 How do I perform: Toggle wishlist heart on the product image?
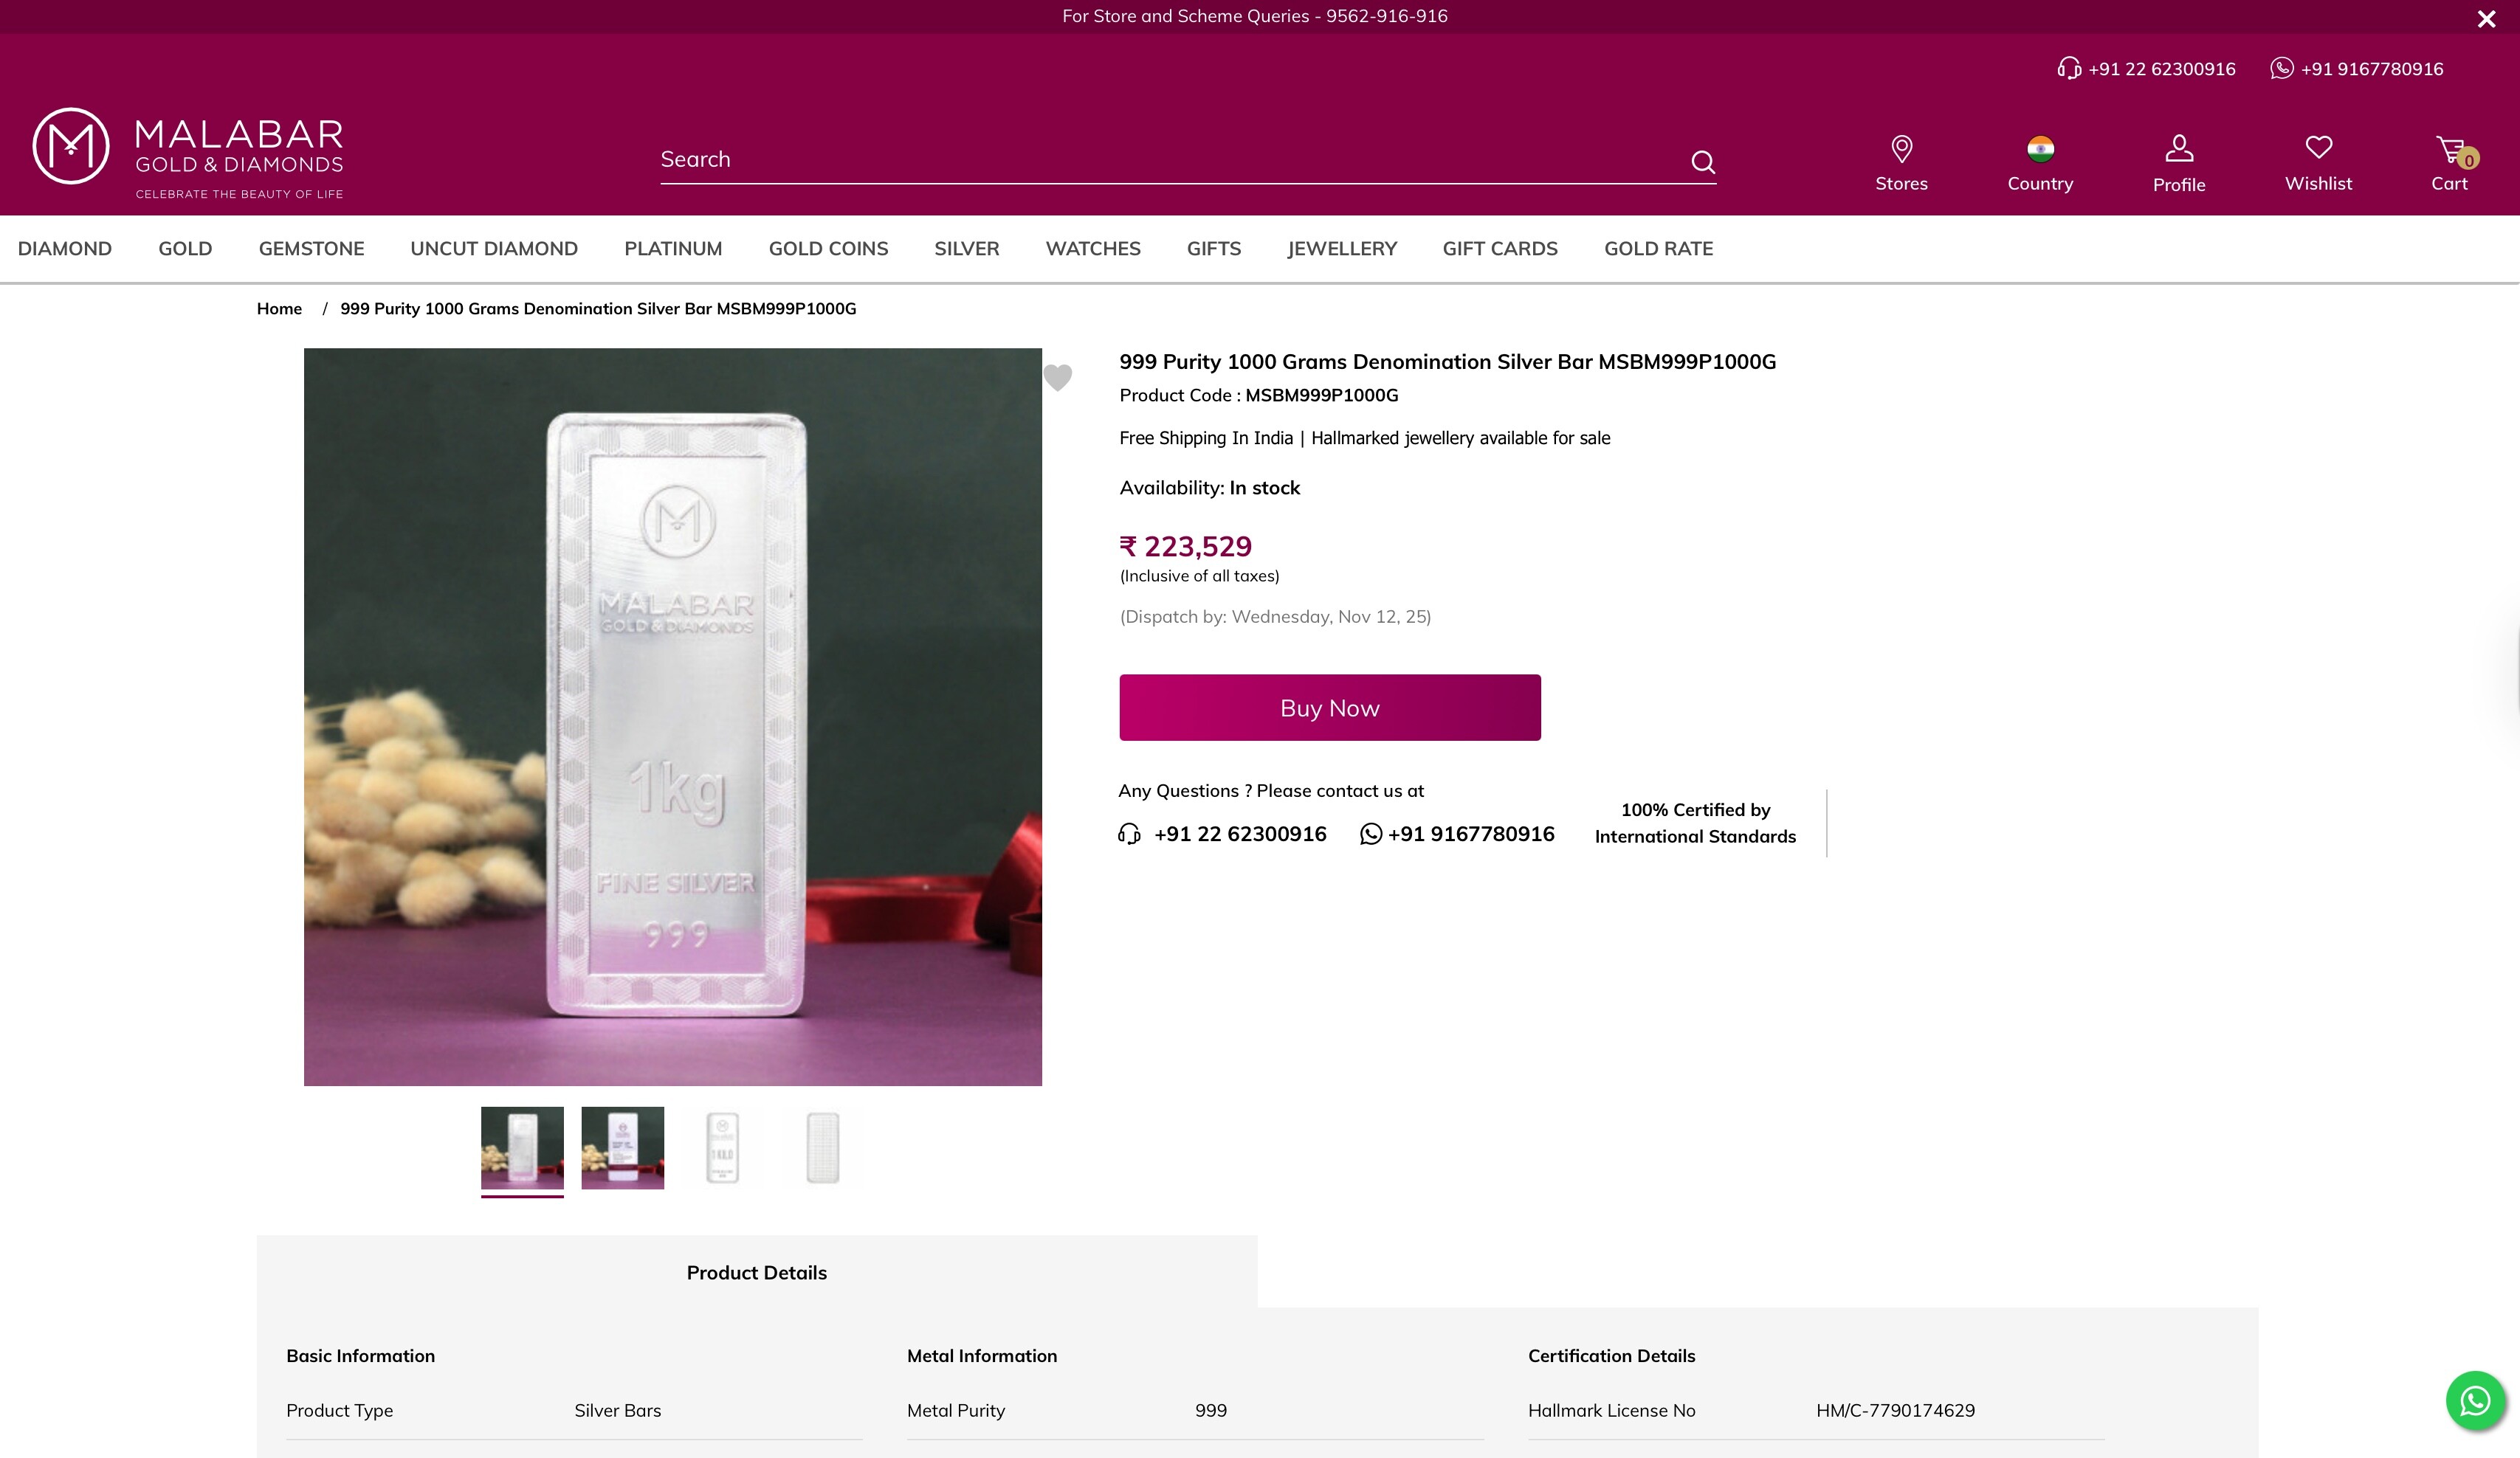pyautogui.click(x=1057, y=377)
